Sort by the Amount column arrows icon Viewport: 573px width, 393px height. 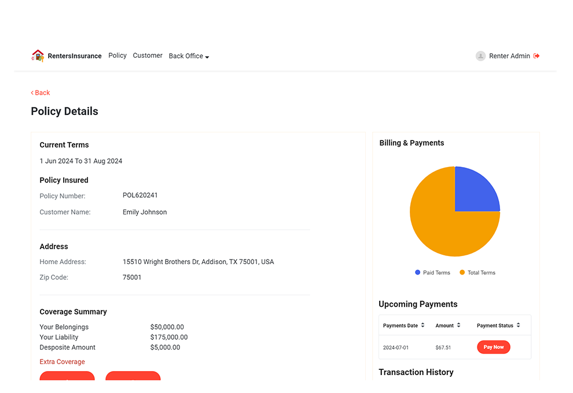[458, 325]
